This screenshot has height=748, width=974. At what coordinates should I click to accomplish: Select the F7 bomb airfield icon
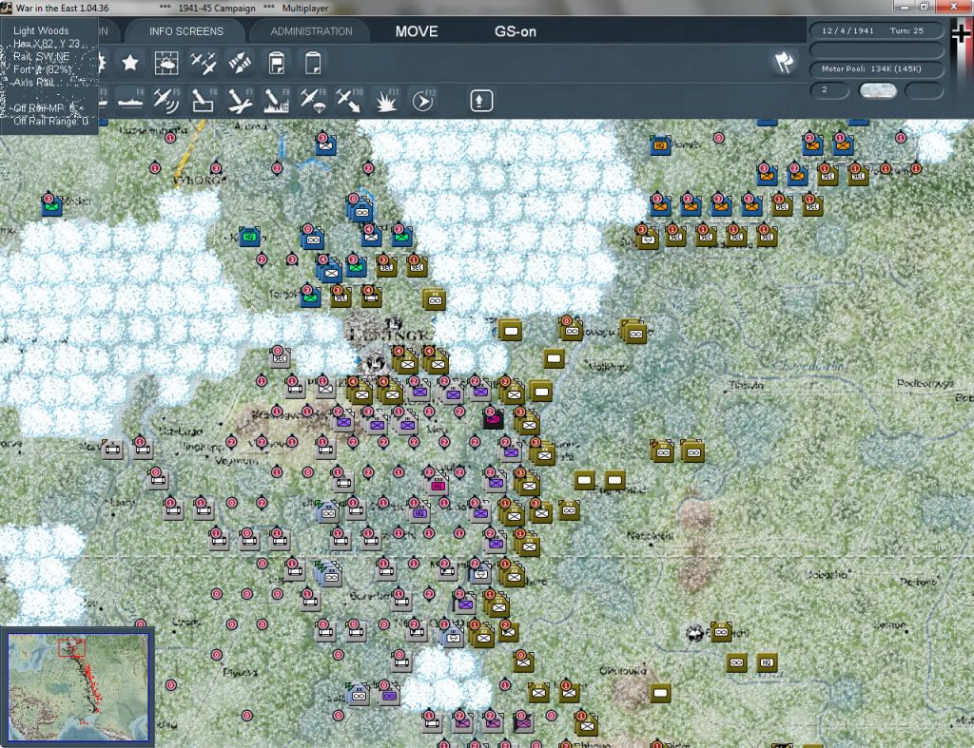click(x=240, y=101)
